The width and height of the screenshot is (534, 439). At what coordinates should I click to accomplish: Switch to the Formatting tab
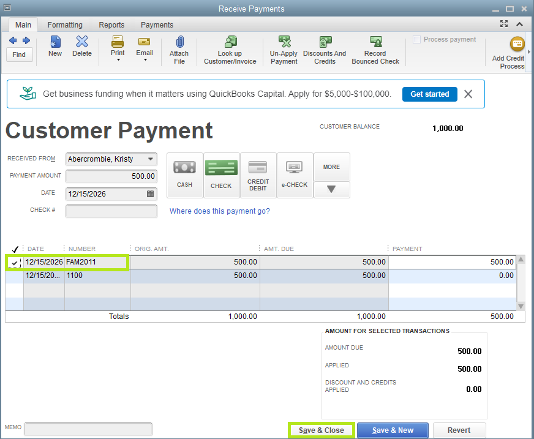(x=65, y=25)
